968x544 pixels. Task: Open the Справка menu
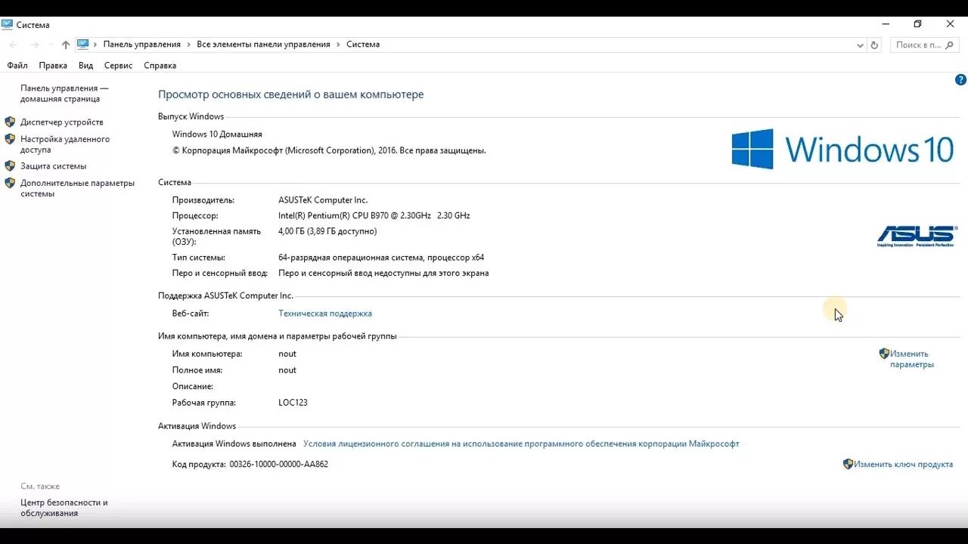click(x=160, y=66)
